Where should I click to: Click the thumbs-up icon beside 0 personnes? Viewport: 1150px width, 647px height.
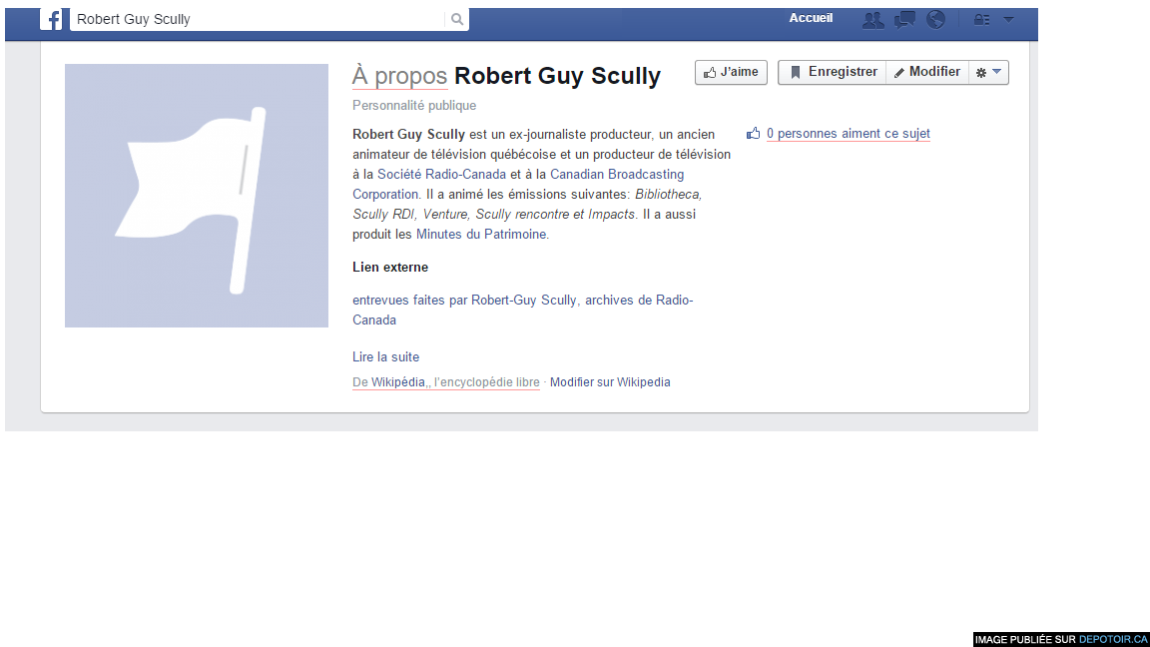coord(754,133)
